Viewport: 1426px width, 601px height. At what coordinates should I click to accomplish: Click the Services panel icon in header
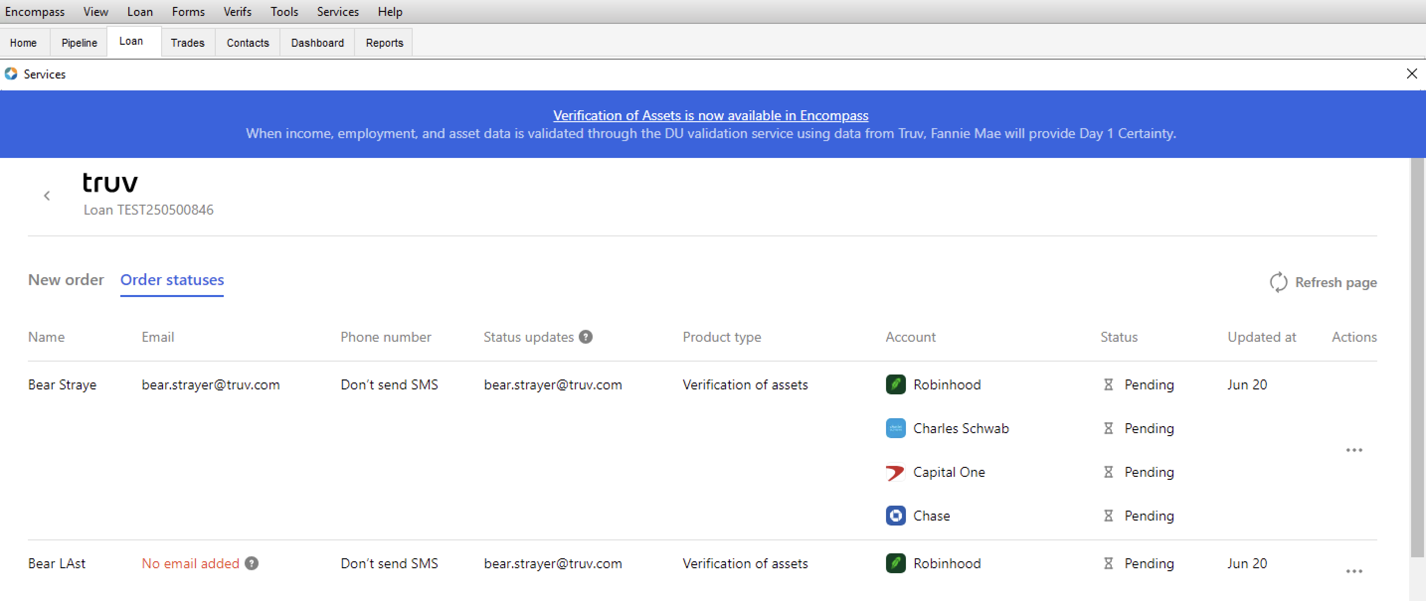(x=11, y=74)
